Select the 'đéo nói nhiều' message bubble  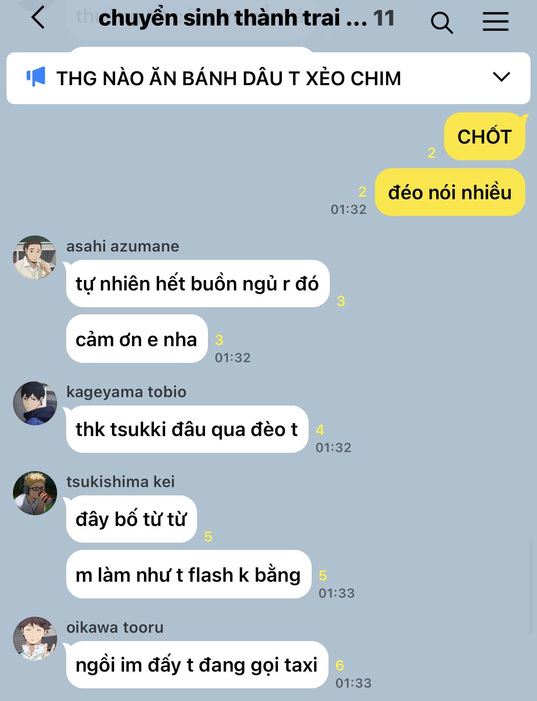[x=450, y=192]
